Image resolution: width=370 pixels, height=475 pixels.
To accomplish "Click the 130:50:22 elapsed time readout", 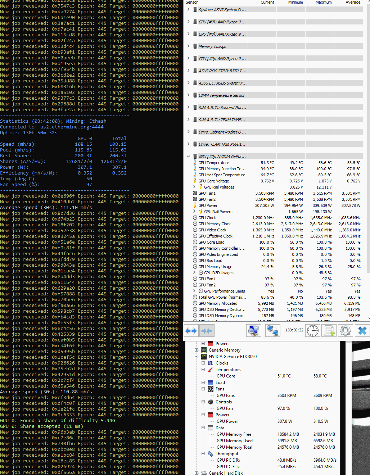I will [294, 330].
